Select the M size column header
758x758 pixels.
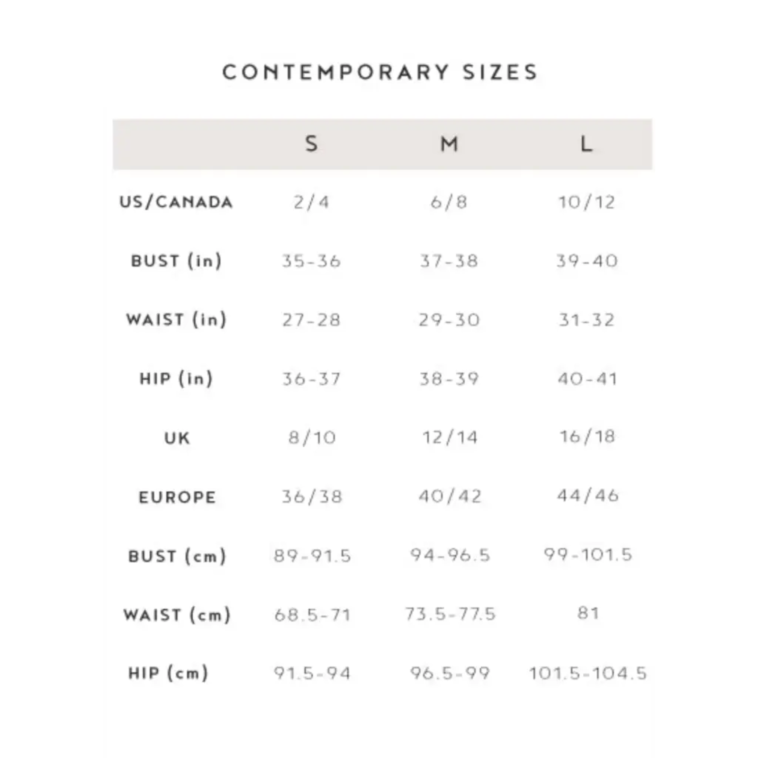pyautogui.click(x=449, y=144)
